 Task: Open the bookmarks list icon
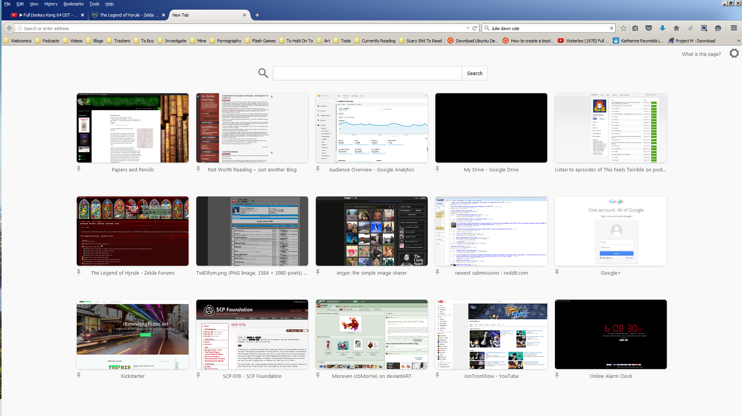635,28
